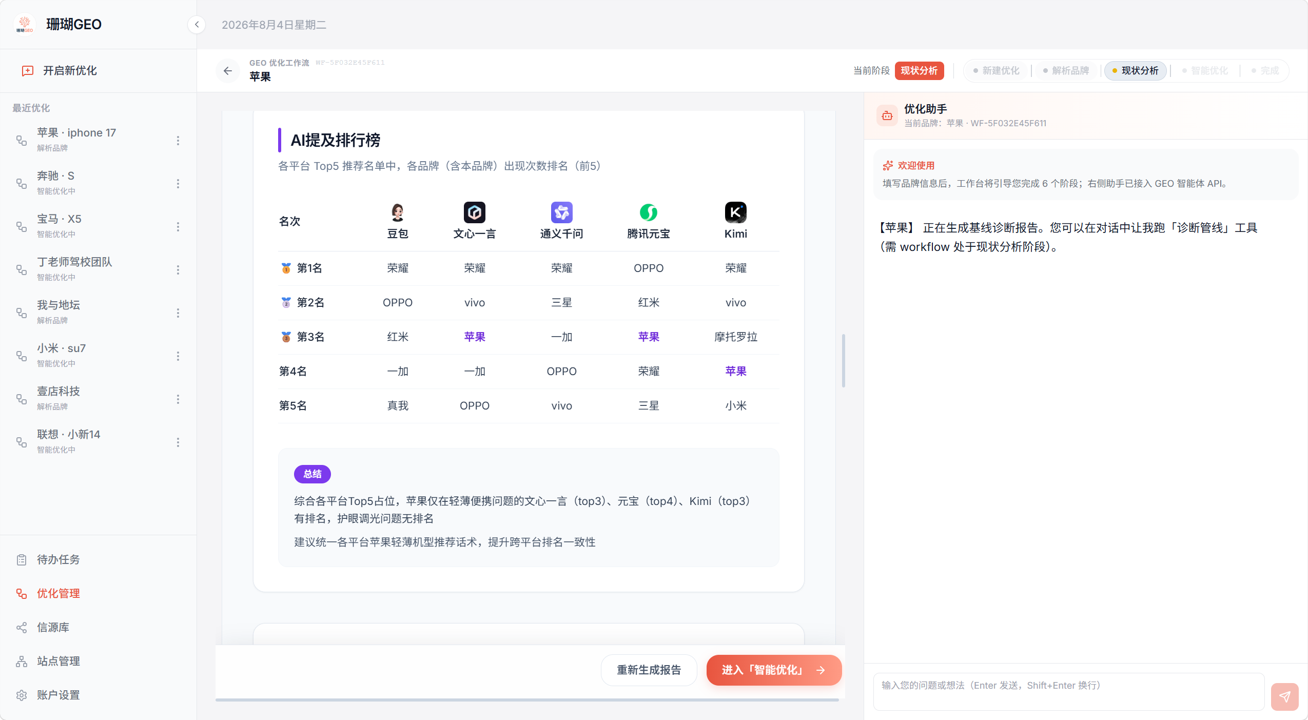Click the 开启新优化 plus icon

(x=28, y=71)
